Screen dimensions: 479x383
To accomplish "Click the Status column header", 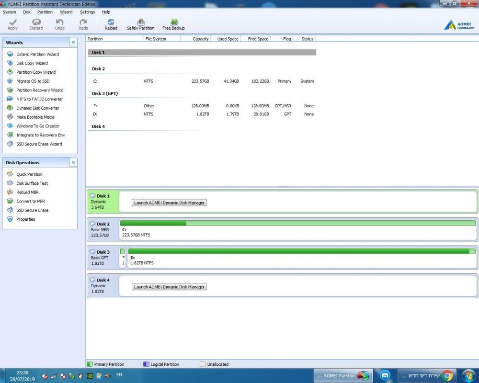I will coord(304,39).
